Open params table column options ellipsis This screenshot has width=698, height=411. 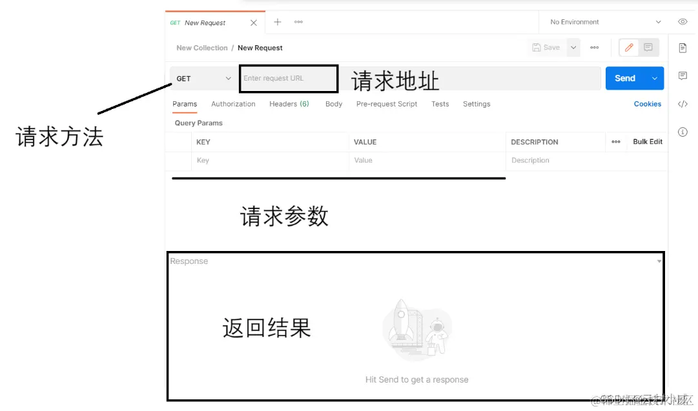[x=616, y=142]
